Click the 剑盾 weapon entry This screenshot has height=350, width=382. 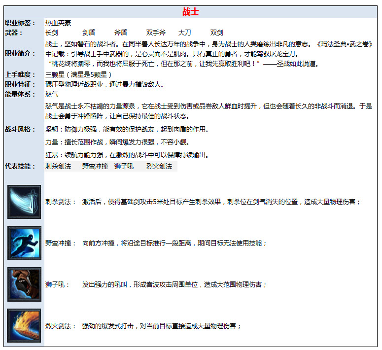click(89, 33)
